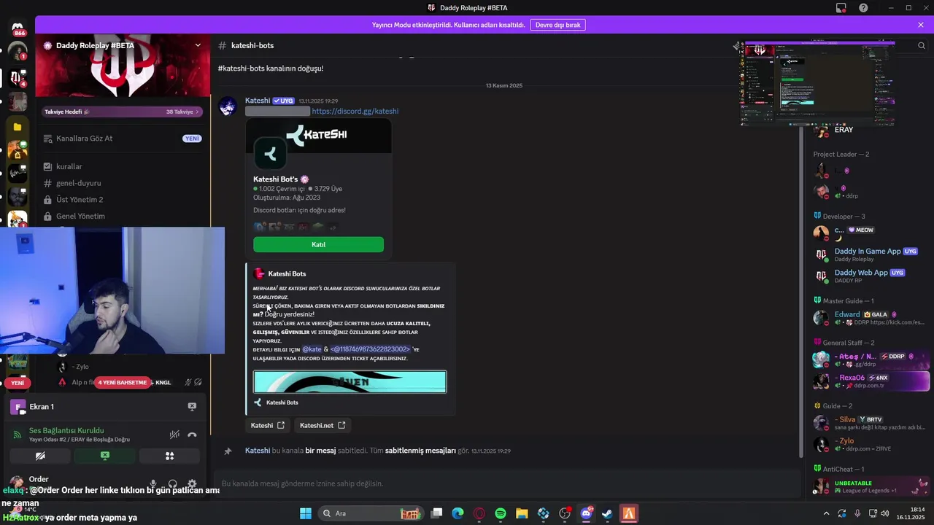Show hidden system tray icons chevron
Screen dimensions: 934x525
[826, 513]
